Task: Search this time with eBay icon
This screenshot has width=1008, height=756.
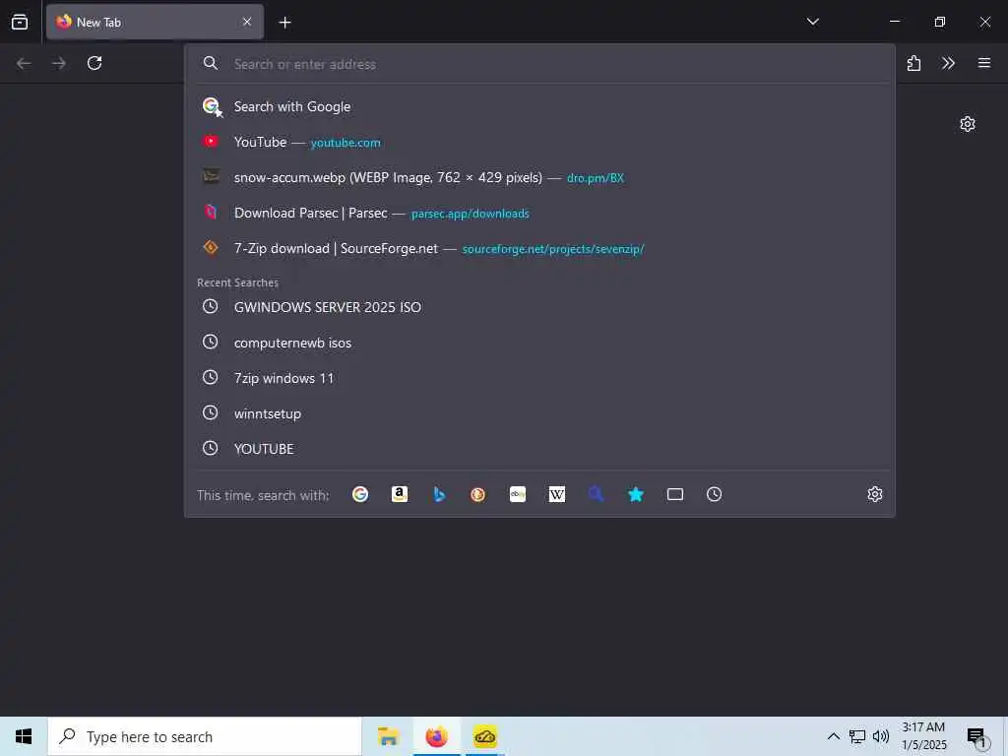Action: point(518,494)
